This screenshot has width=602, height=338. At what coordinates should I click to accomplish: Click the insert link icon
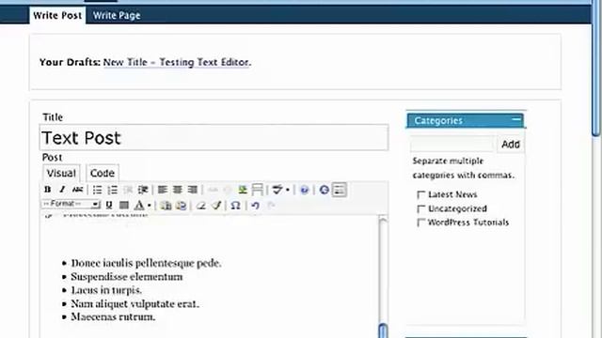point(213,190)
